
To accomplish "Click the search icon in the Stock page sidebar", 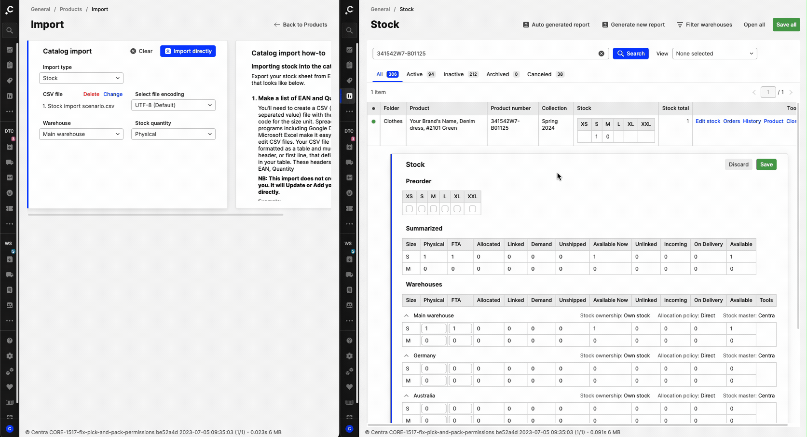I will pos(349,30).
